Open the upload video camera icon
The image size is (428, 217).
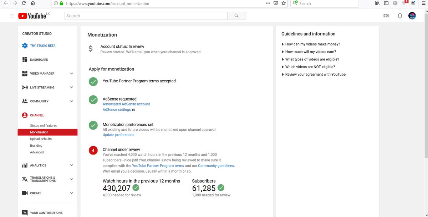tap(386, 16)
